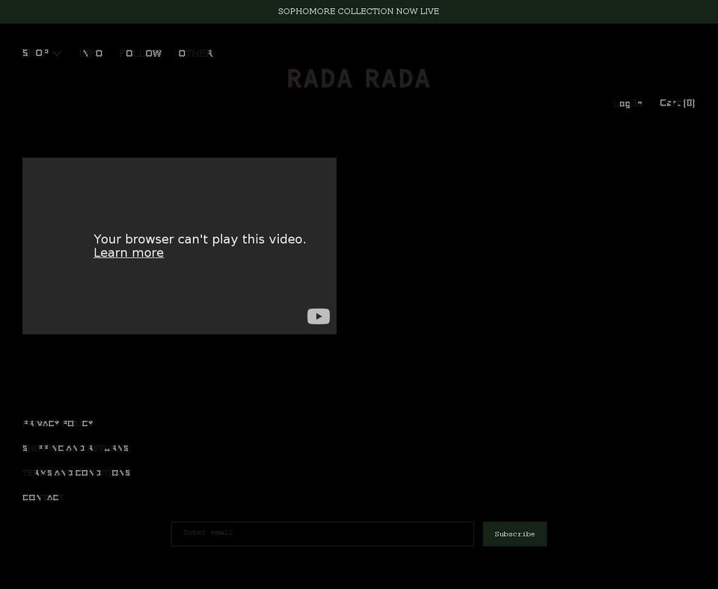This screenshot has width=718, height=589.
Task: Click the RADA RADA logo
Action: [358, 78]
